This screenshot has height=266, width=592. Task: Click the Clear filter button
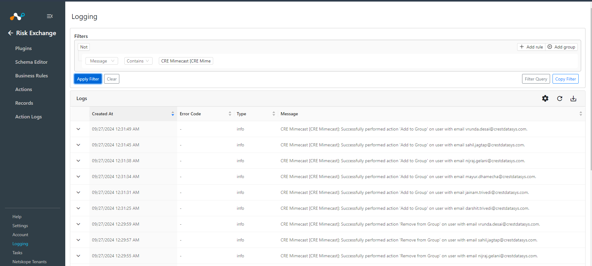click(x=112, y=79)
